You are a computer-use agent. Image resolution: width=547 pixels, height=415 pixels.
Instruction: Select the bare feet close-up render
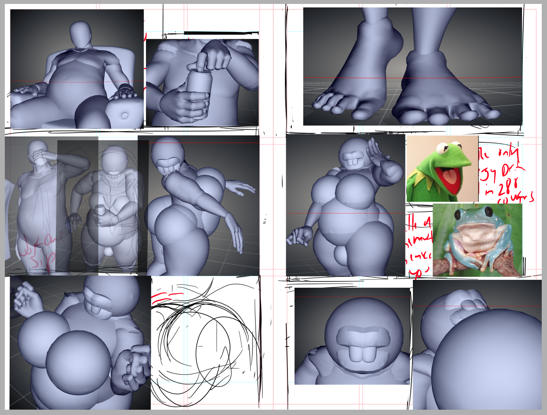(412, 66)
